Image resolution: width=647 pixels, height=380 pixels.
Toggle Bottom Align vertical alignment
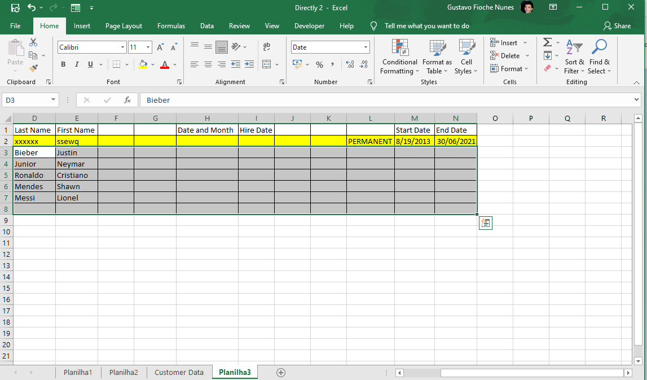pyautogui.click(x=222, y=47)
